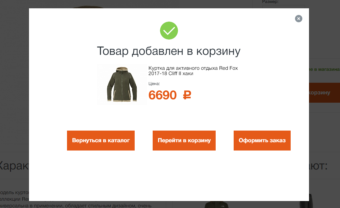Click the 'Товар добавлен в корзину' heading
The width and height of the screenshot is (340, 208).
coord(169,51)
